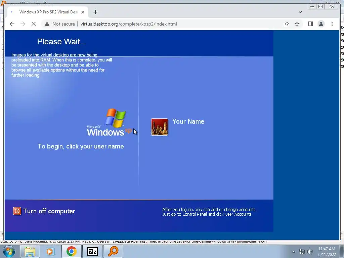Click the Windows XP logo
The image size is (344, 258).
pos(109,122)
